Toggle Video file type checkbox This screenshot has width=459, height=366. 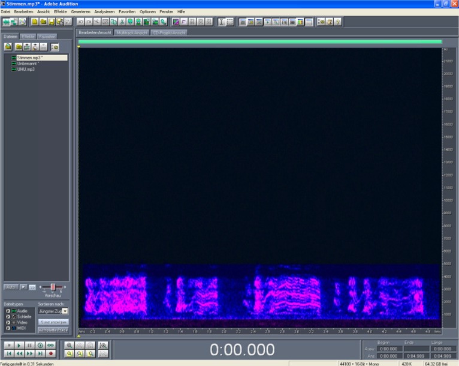[x=8, y=322]
